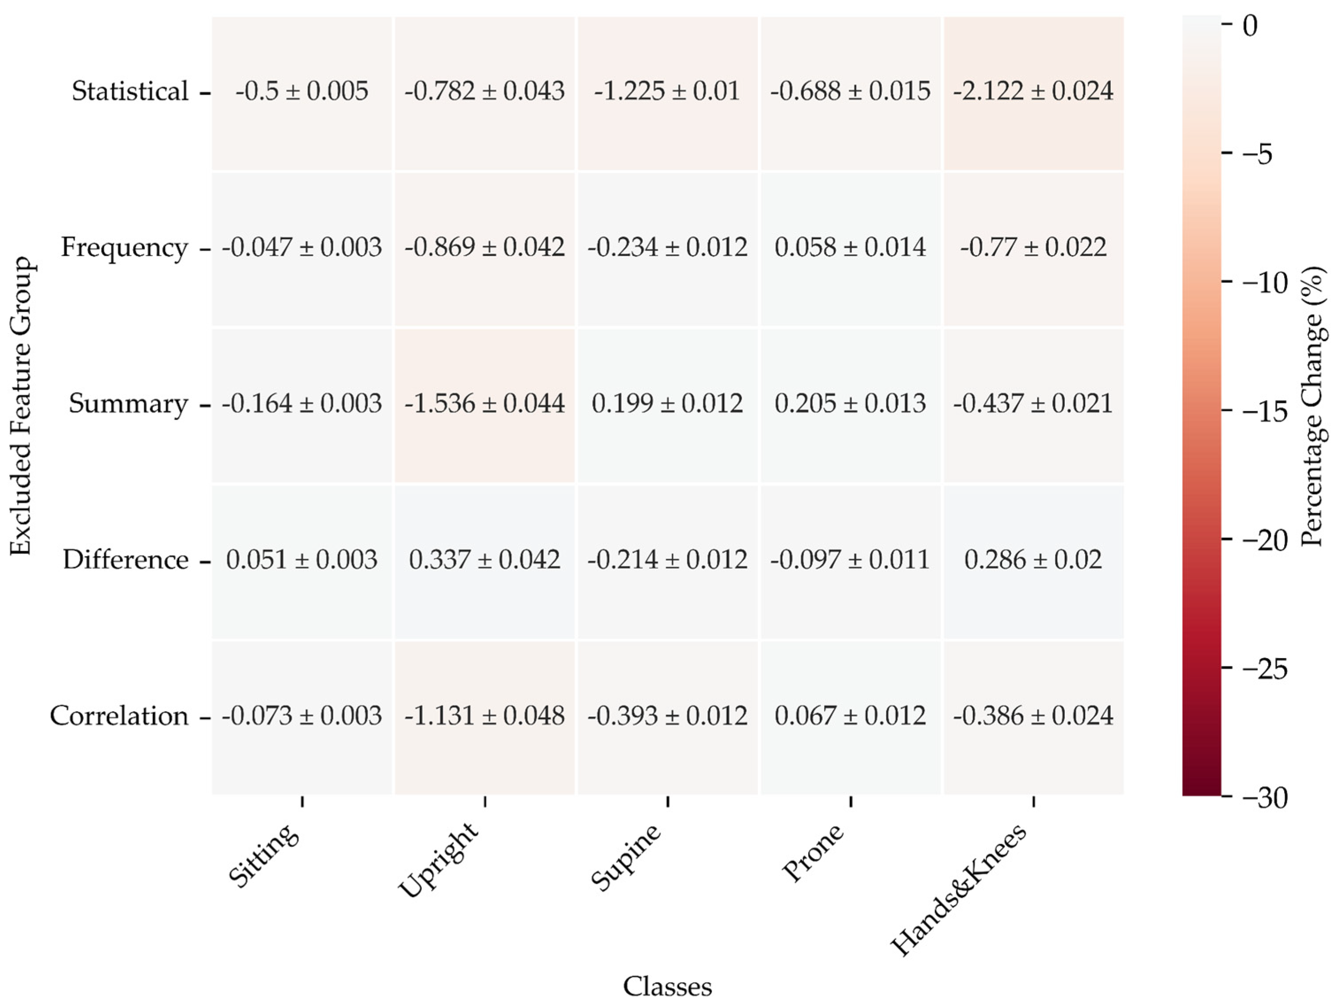Select the Statistical row label
The height and width of the screenshot is (1007, 1339).
(130, 92)
